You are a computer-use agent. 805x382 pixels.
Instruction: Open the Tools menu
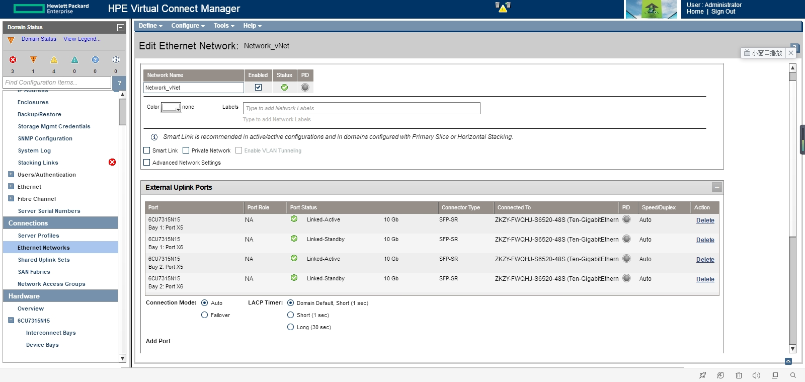(x=224, y=26)
